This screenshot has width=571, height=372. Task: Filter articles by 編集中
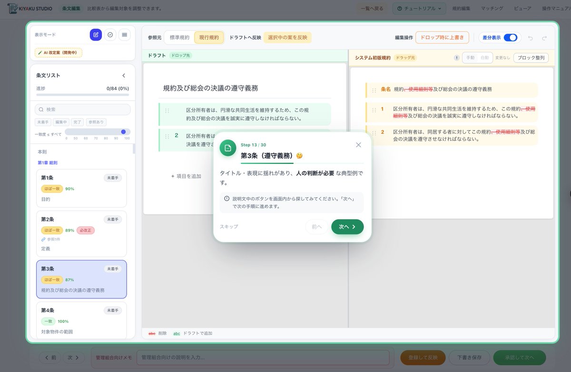tap(60, 122)
